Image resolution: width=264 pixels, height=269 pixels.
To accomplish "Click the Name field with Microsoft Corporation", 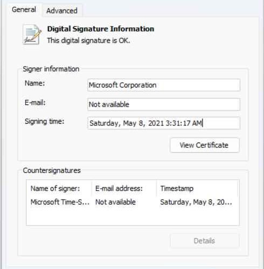I will (164, 85).
